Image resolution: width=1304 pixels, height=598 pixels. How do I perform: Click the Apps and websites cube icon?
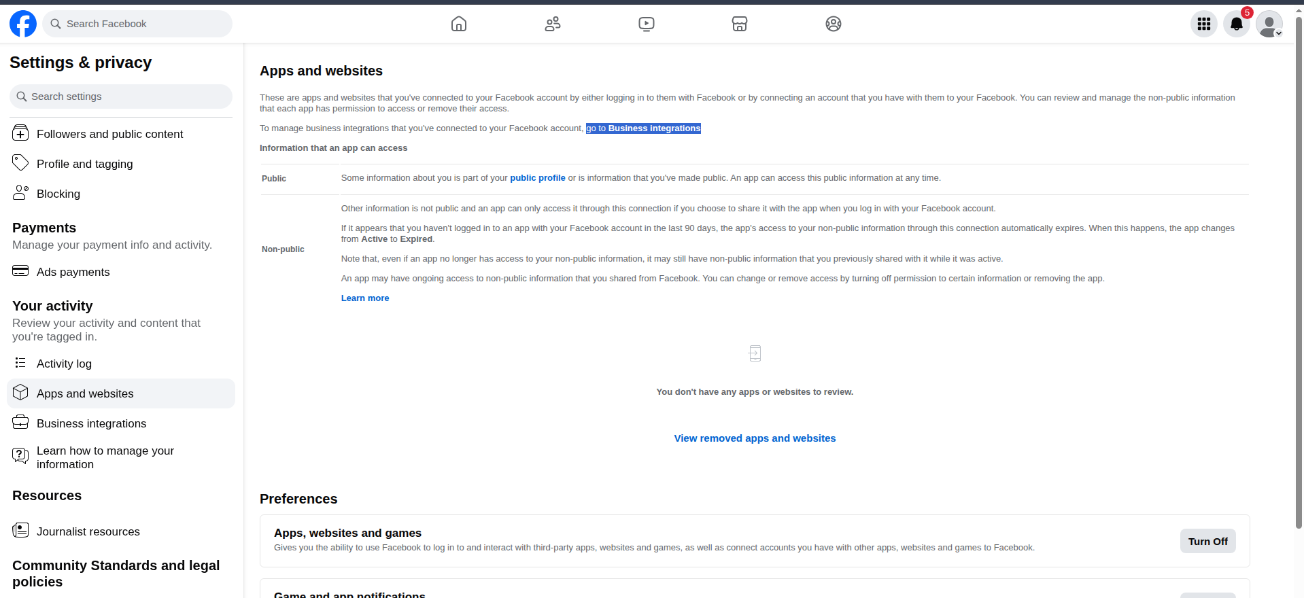(20, 393)
